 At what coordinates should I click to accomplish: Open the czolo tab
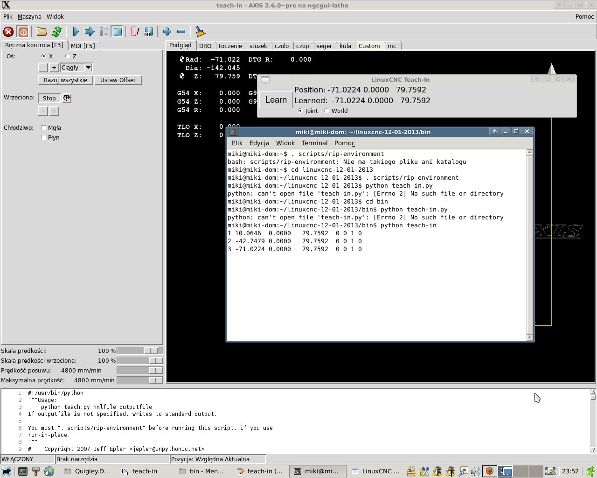pyautogui.click(x=282, y=46)
